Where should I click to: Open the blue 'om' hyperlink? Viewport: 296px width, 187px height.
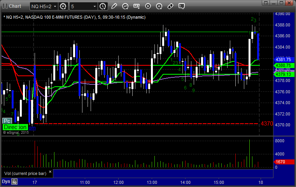click(32, 128)
